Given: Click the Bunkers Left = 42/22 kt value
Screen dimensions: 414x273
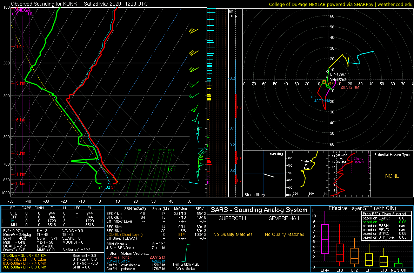Looking at the screenshot, I should tap(136, 261).
